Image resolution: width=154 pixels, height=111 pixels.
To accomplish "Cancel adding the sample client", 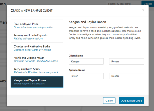I will point(109,101).
